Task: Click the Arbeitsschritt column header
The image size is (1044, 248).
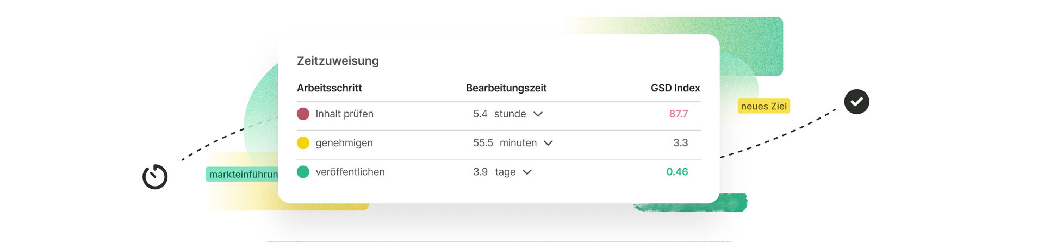Action: [329, 88]
